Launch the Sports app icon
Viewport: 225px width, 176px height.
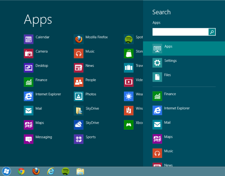tap(79, 139)
